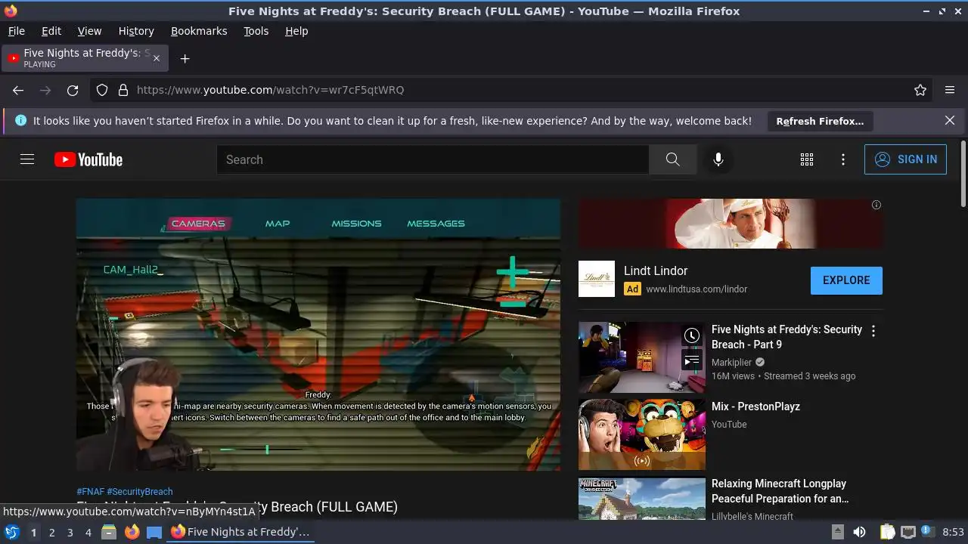Viewport: 968px width, 544px height.
Task: Focus the YouTube Search input field
Action: click(433, 159)
